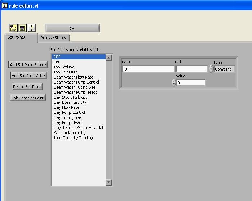The height and width of the screenshot is (201, 252).
Task: Open the help question mark icon
Action: click(32, 28)
